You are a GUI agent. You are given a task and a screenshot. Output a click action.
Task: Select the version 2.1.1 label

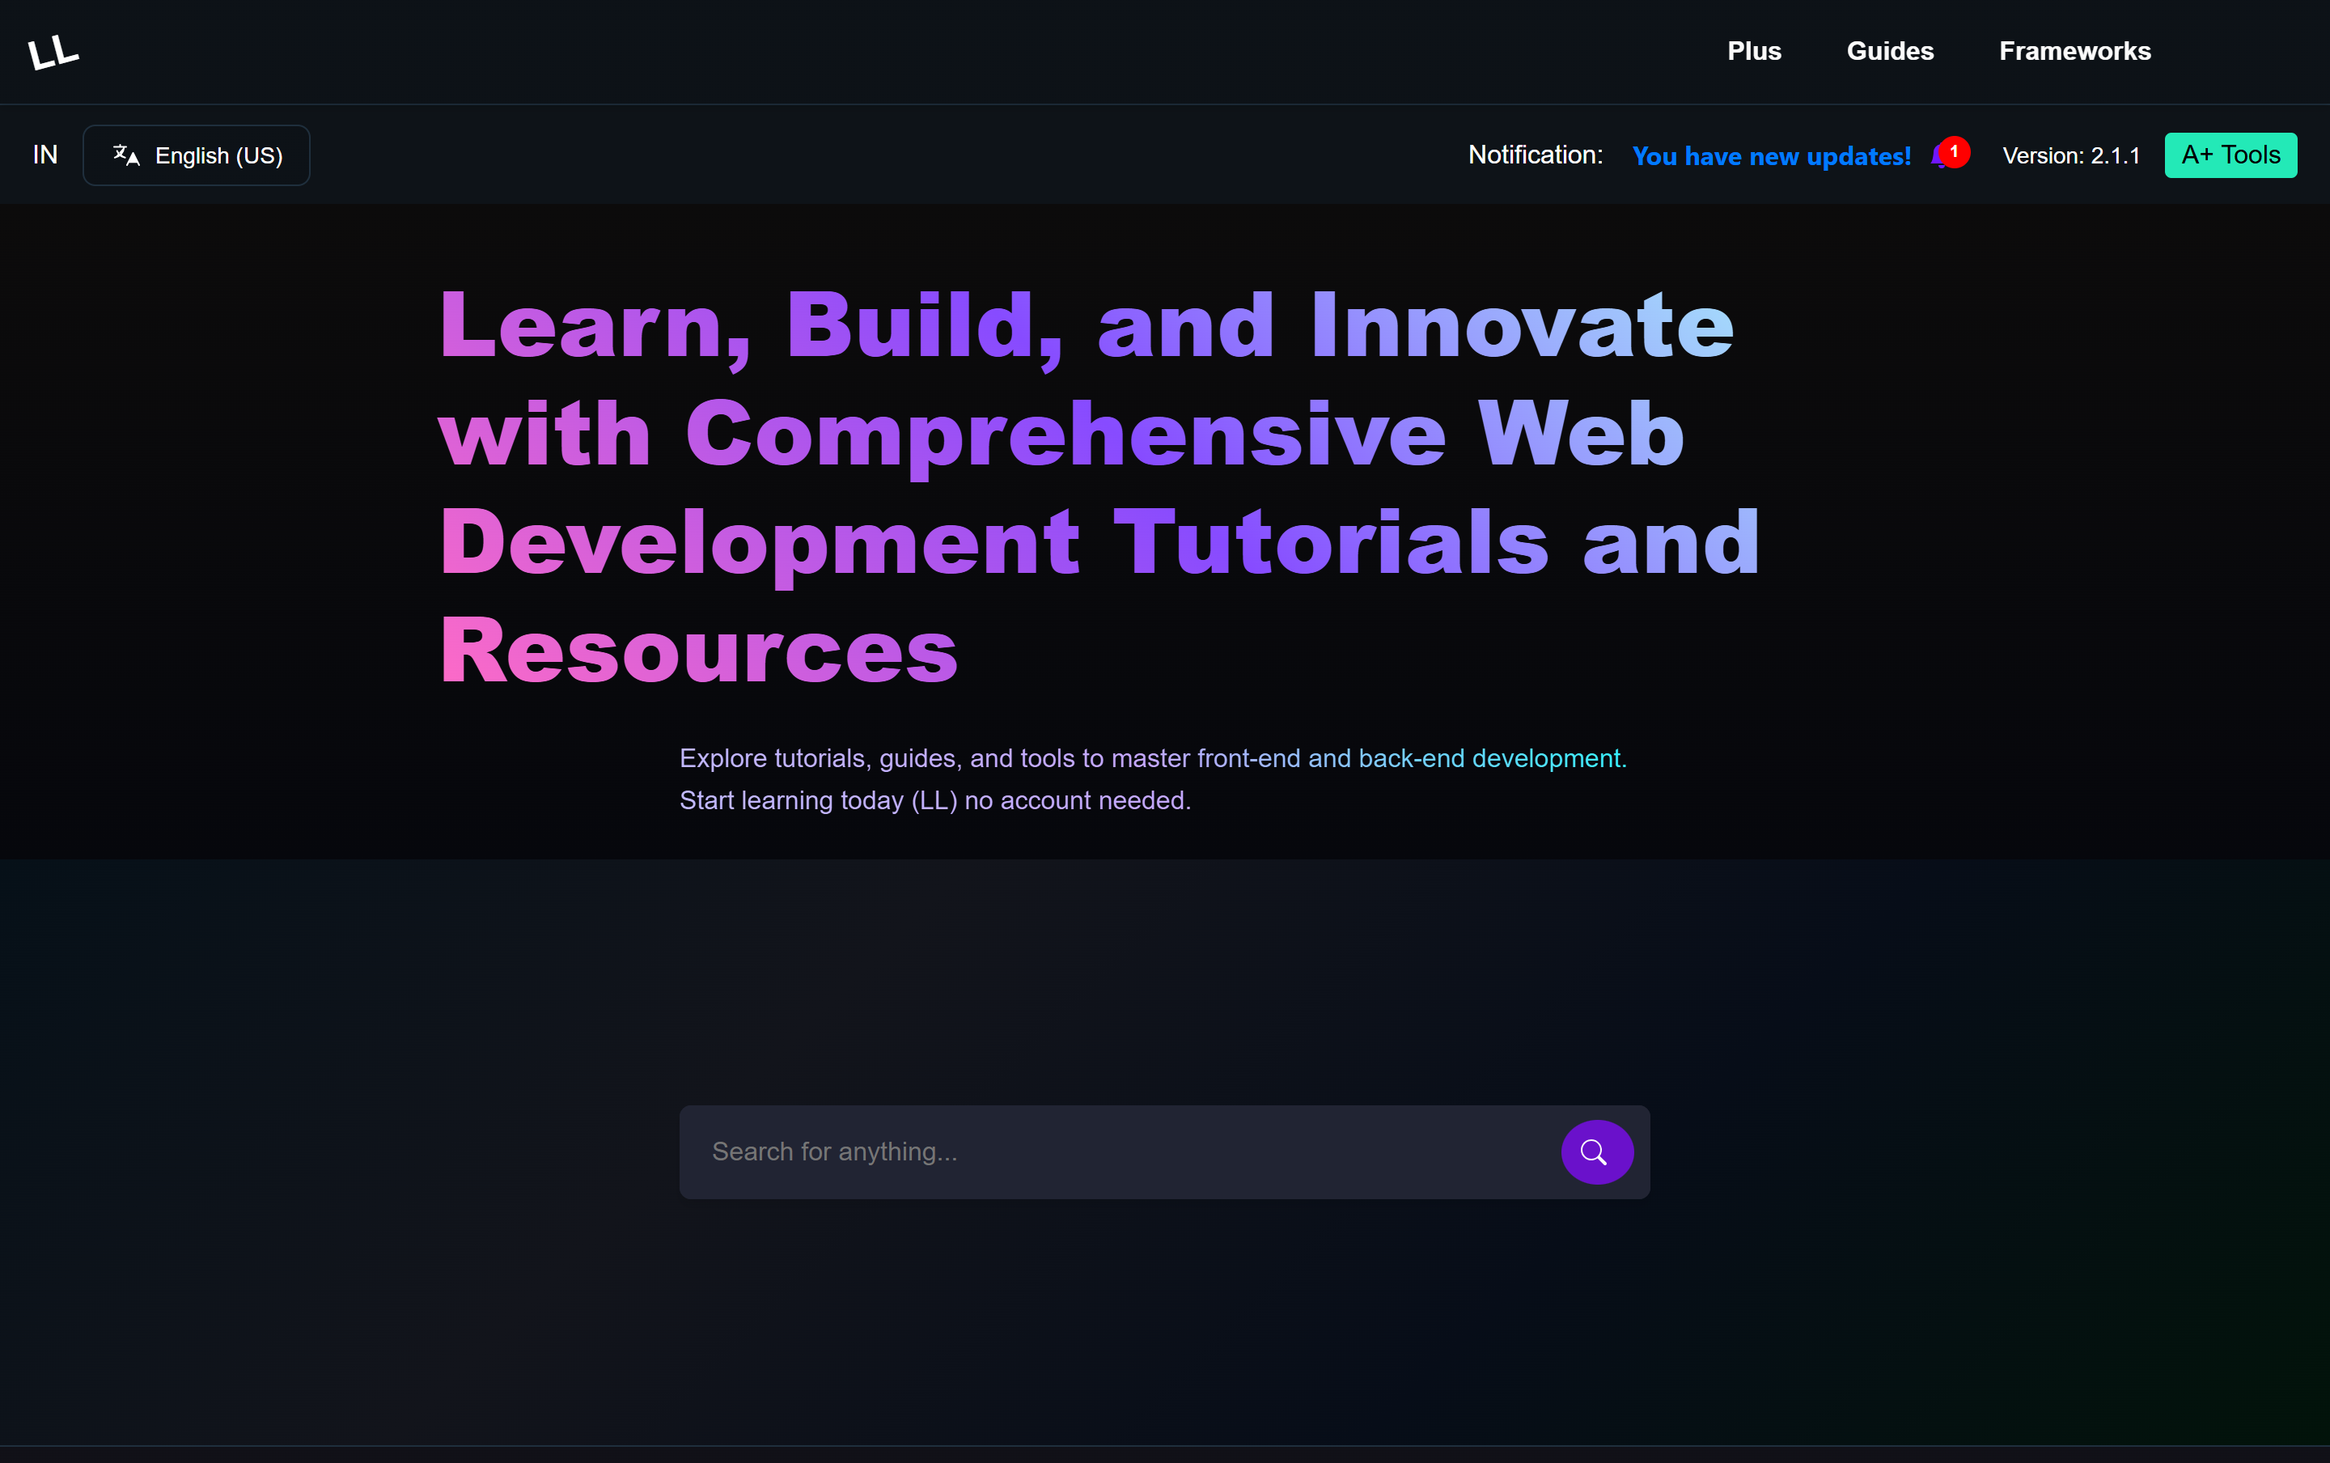2070,155
